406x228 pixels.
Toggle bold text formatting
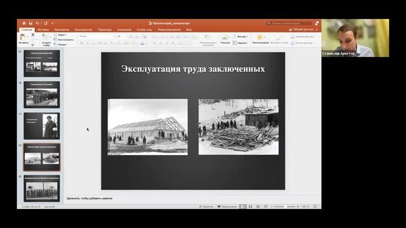81,43
